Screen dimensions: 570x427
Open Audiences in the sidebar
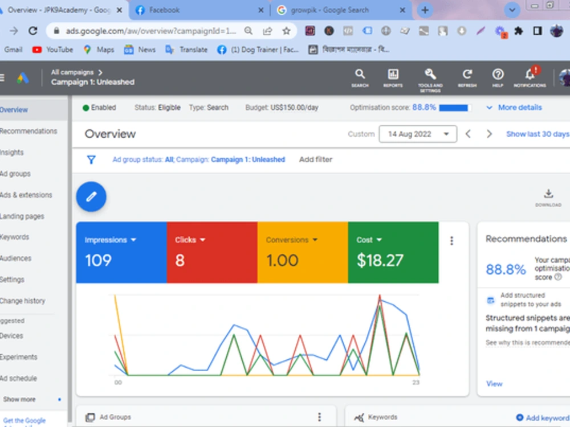pos(15,258)
